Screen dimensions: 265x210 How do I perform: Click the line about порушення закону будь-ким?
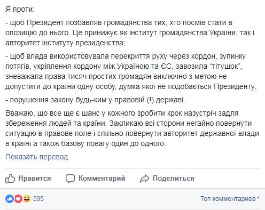95,100
